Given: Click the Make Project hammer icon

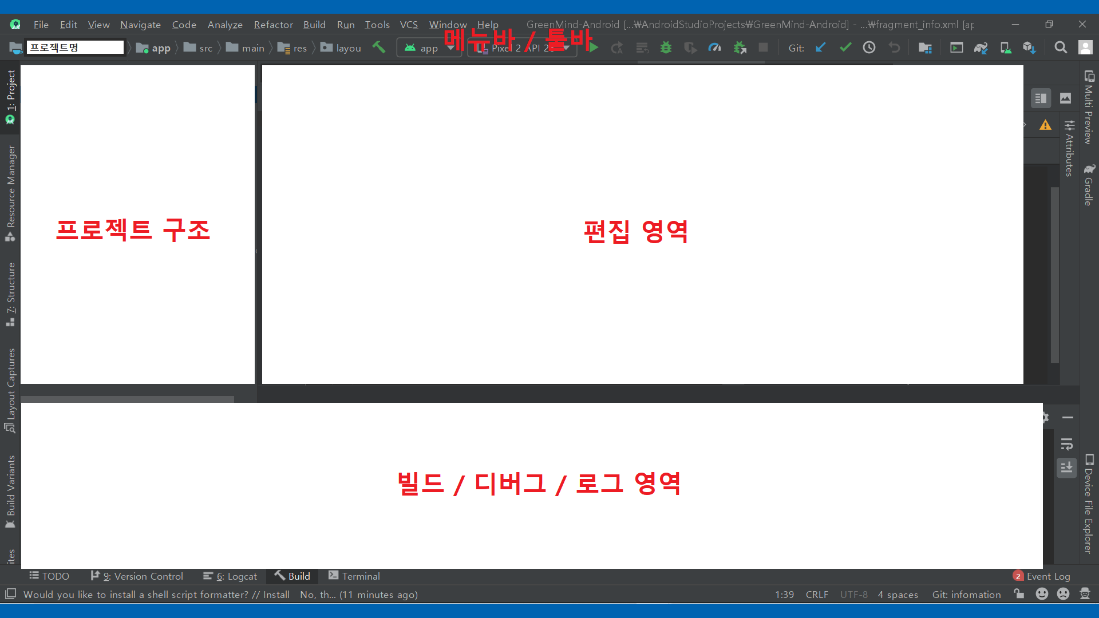Looking at the screenshot, I should 378,47.
